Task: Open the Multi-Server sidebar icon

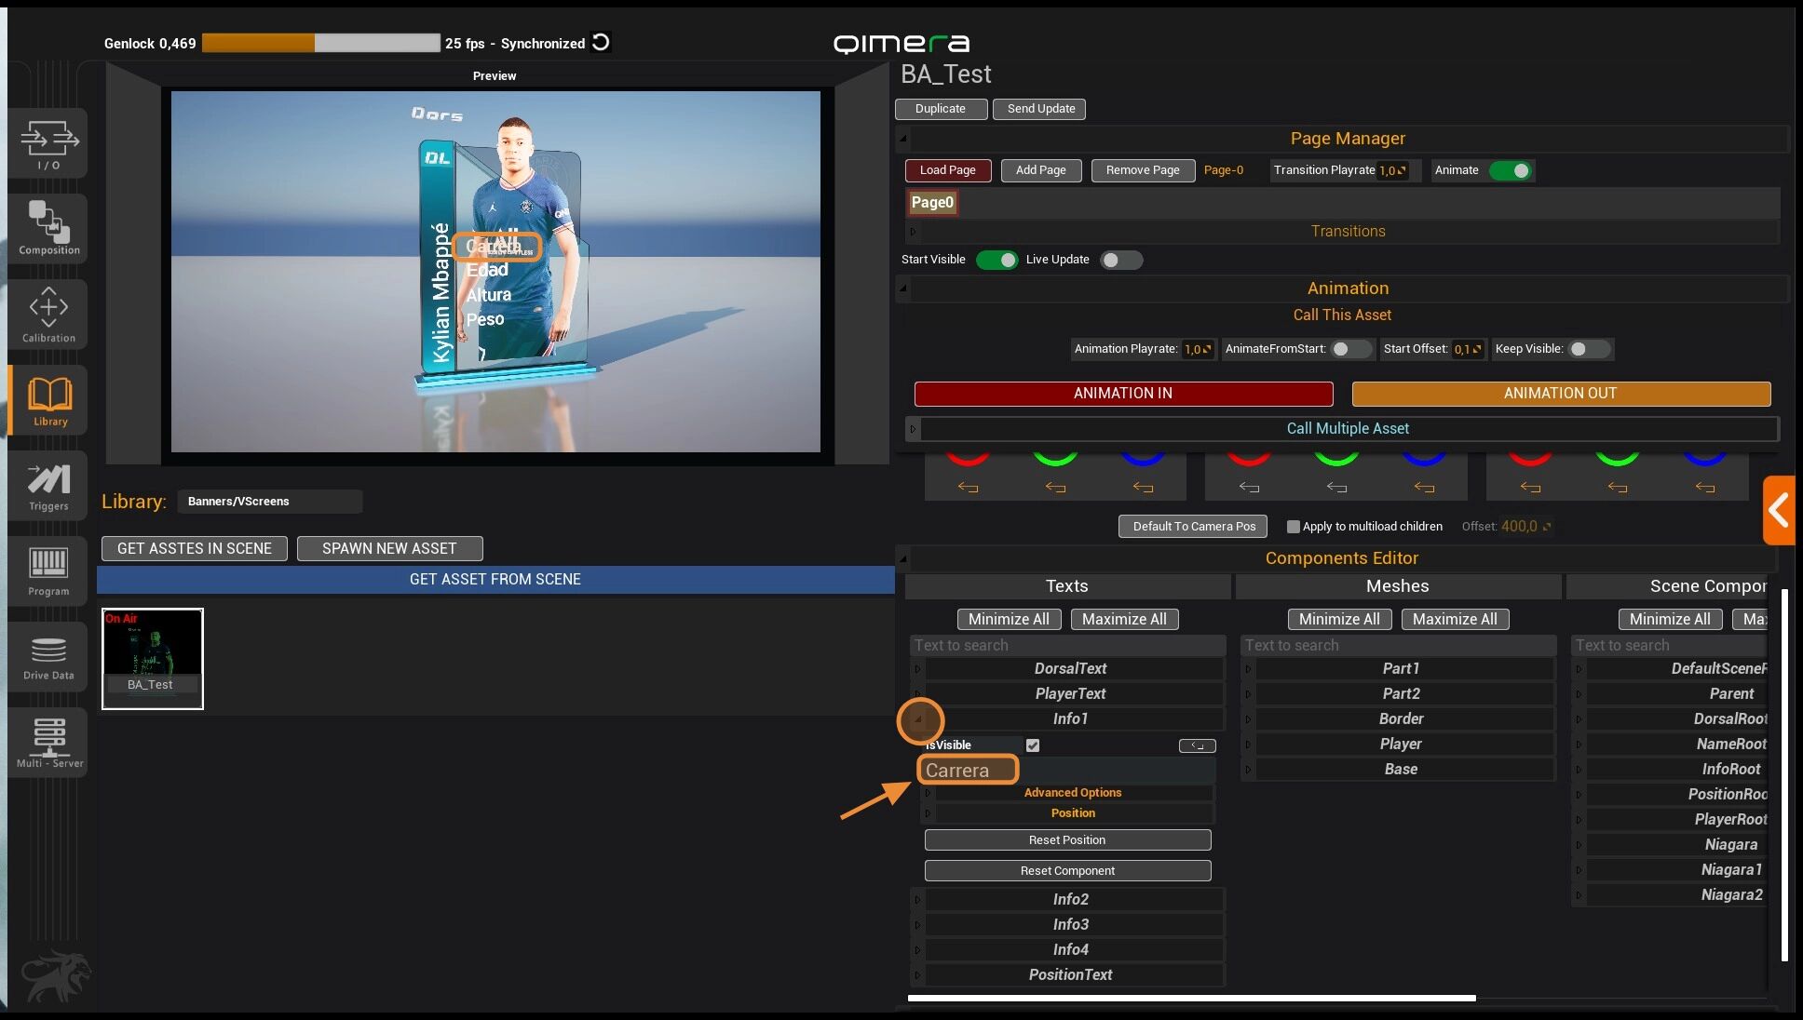Action: [x=48, y=742]
